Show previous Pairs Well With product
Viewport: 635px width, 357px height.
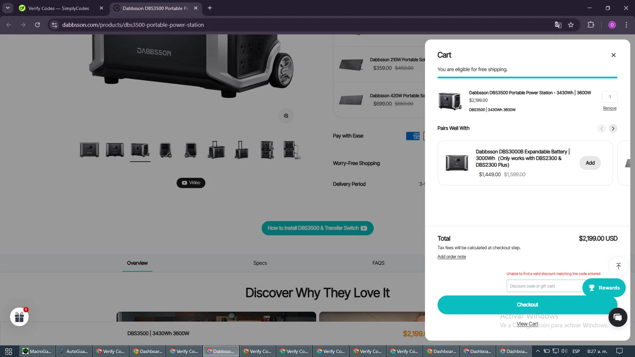click(602, 129)
